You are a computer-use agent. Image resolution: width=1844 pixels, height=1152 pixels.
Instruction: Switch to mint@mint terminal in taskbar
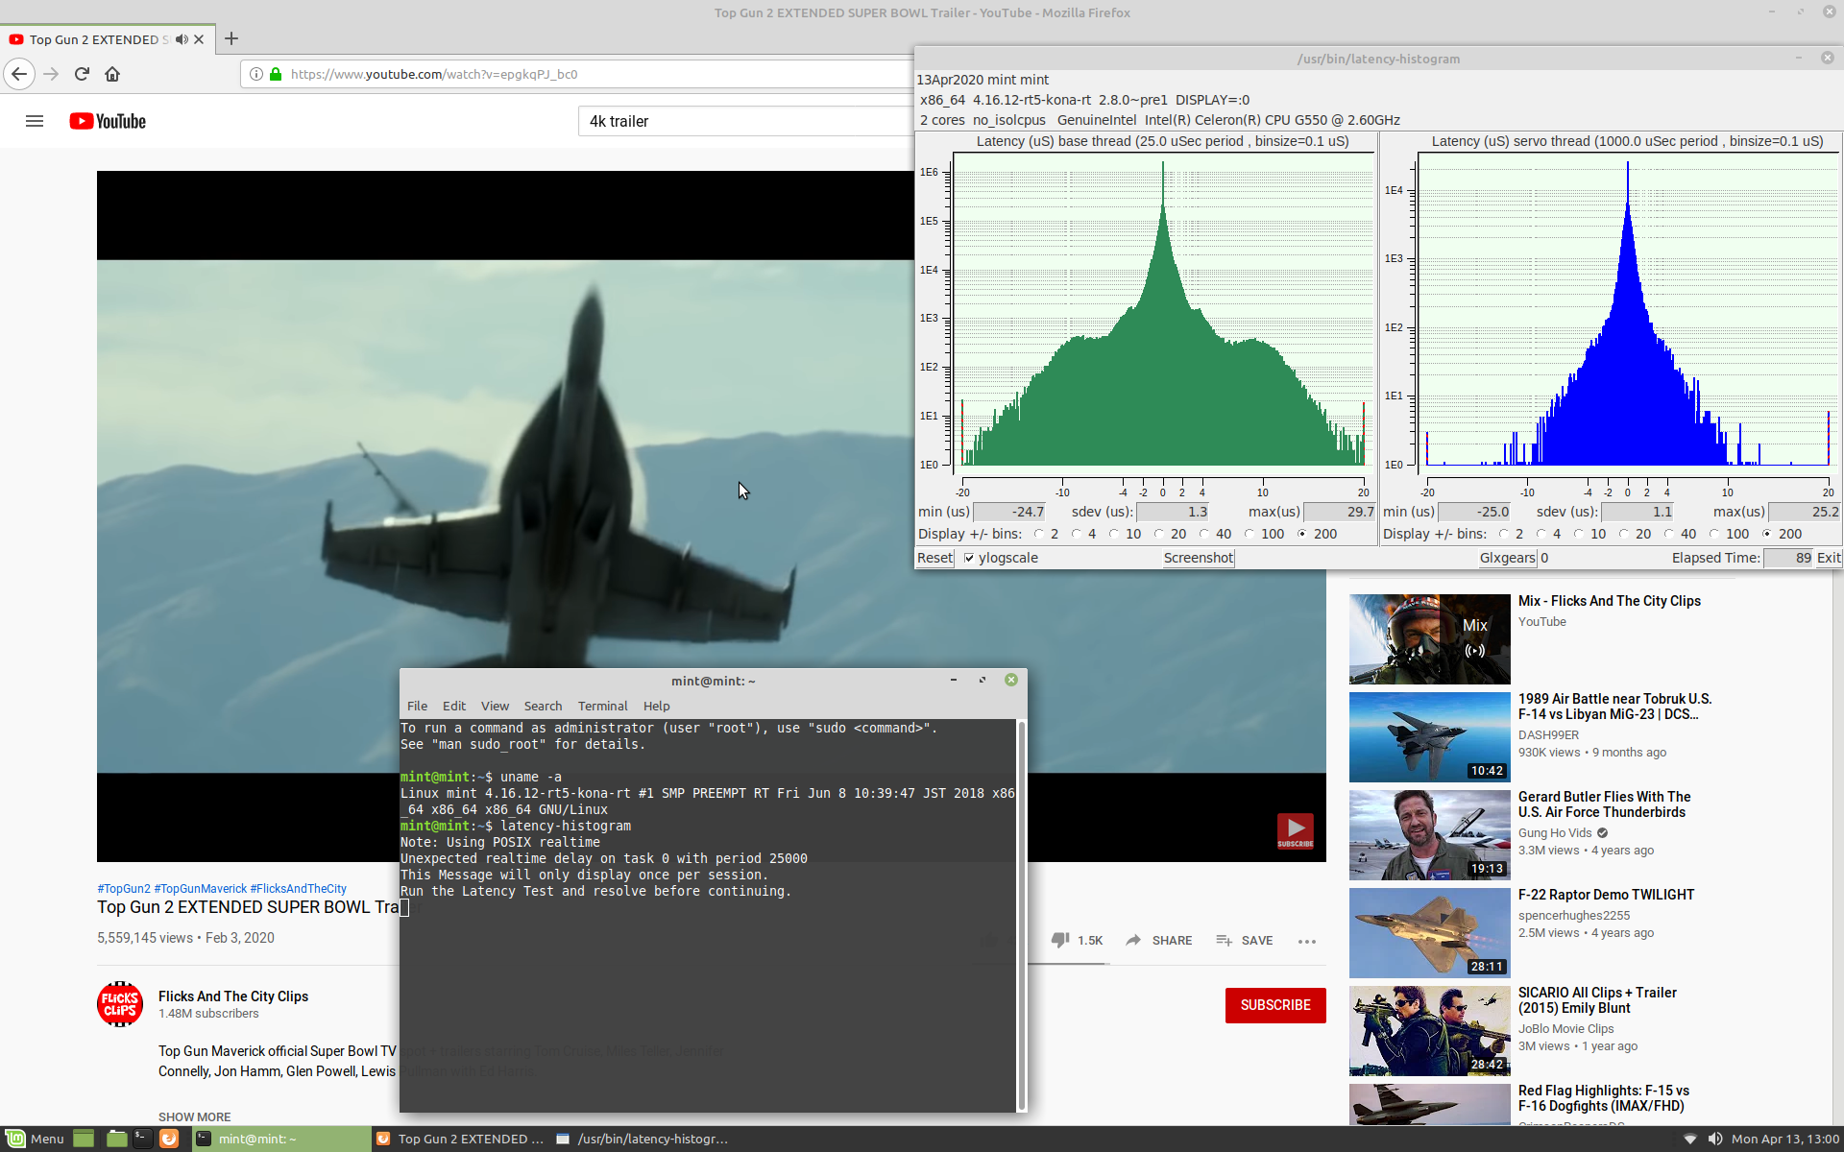coord(280,1139)
